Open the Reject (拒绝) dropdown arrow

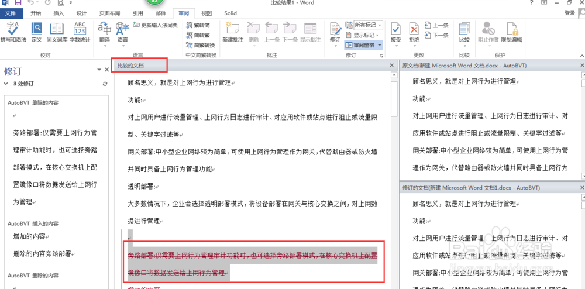pos(414,46)
